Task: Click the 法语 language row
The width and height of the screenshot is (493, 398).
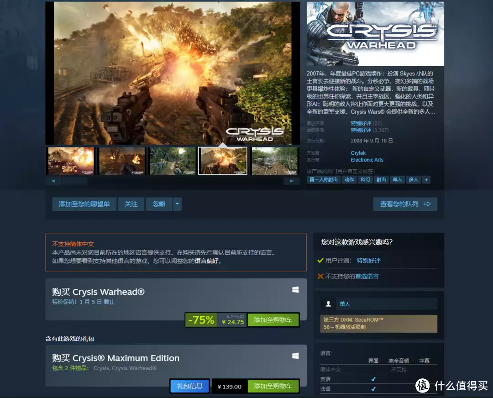Action: tap(378, 389)
